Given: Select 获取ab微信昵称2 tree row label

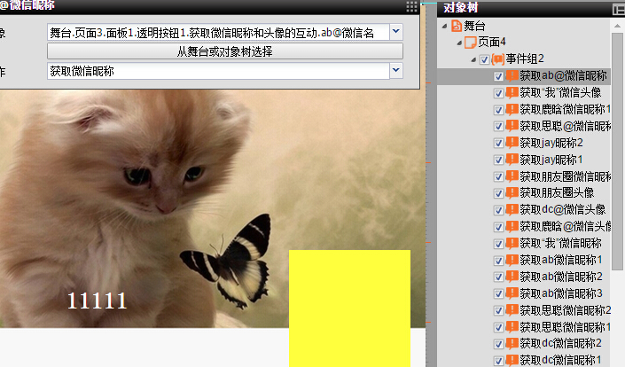Looking at the screenshot, I should [561, 277].
